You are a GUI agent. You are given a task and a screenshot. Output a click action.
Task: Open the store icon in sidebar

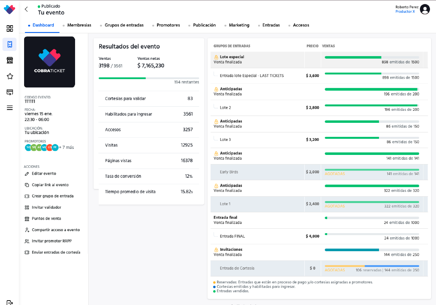click(10, 60)
